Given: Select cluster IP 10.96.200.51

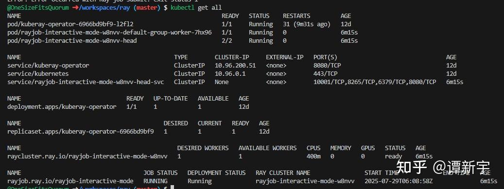Looking at the screenshot, I should click(235, 66).
